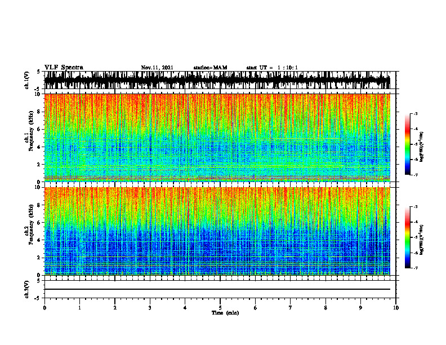Click the "3" time axis tick label
The width and height of the screenshot is (446, 345).
click(150, 308)
